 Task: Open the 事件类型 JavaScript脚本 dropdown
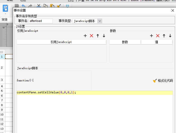(x=100, y=21)
